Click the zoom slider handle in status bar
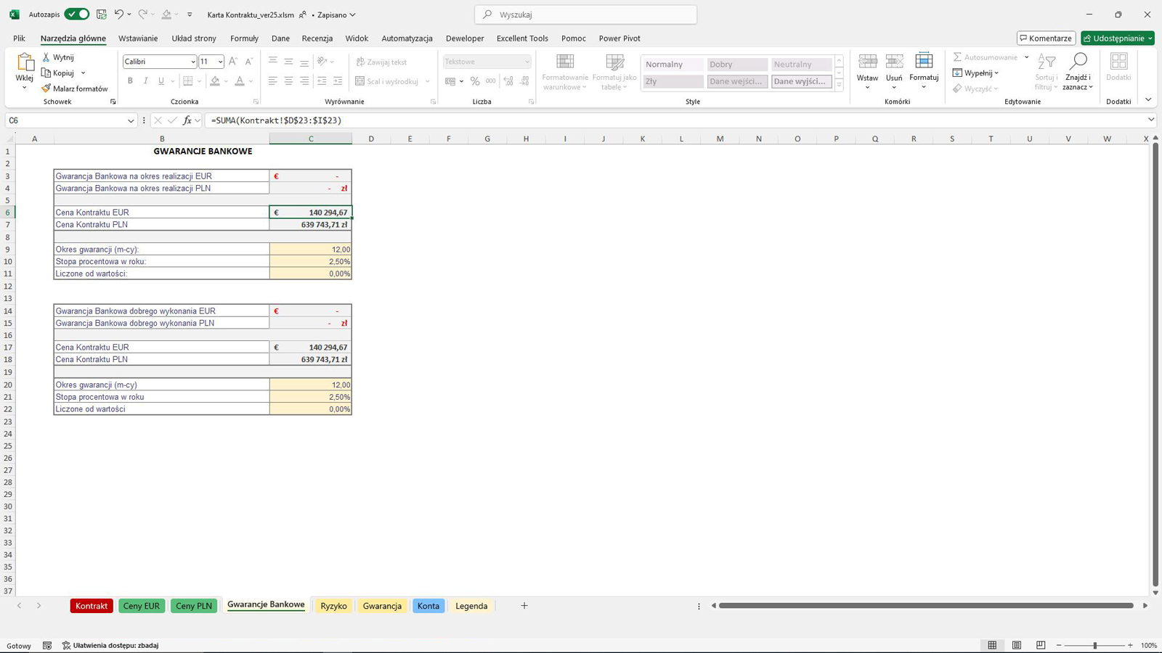The width and height of the screenshot is (1162, 653). pyautogui.click(x=1094, y=645)
